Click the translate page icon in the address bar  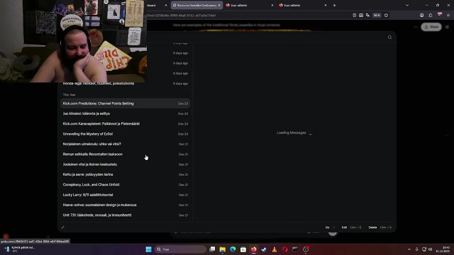coord(367,15)
